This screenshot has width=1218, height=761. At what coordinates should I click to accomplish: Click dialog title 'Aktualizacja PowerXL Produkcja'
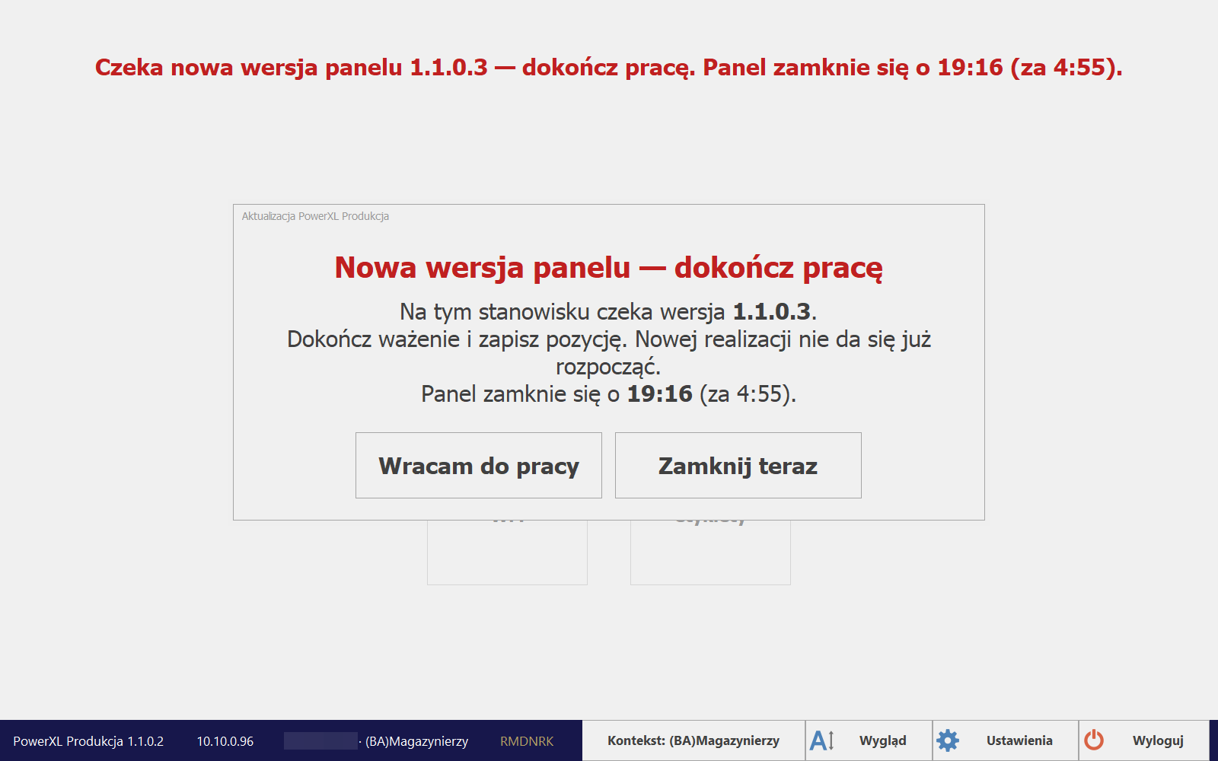coord(315,216)
